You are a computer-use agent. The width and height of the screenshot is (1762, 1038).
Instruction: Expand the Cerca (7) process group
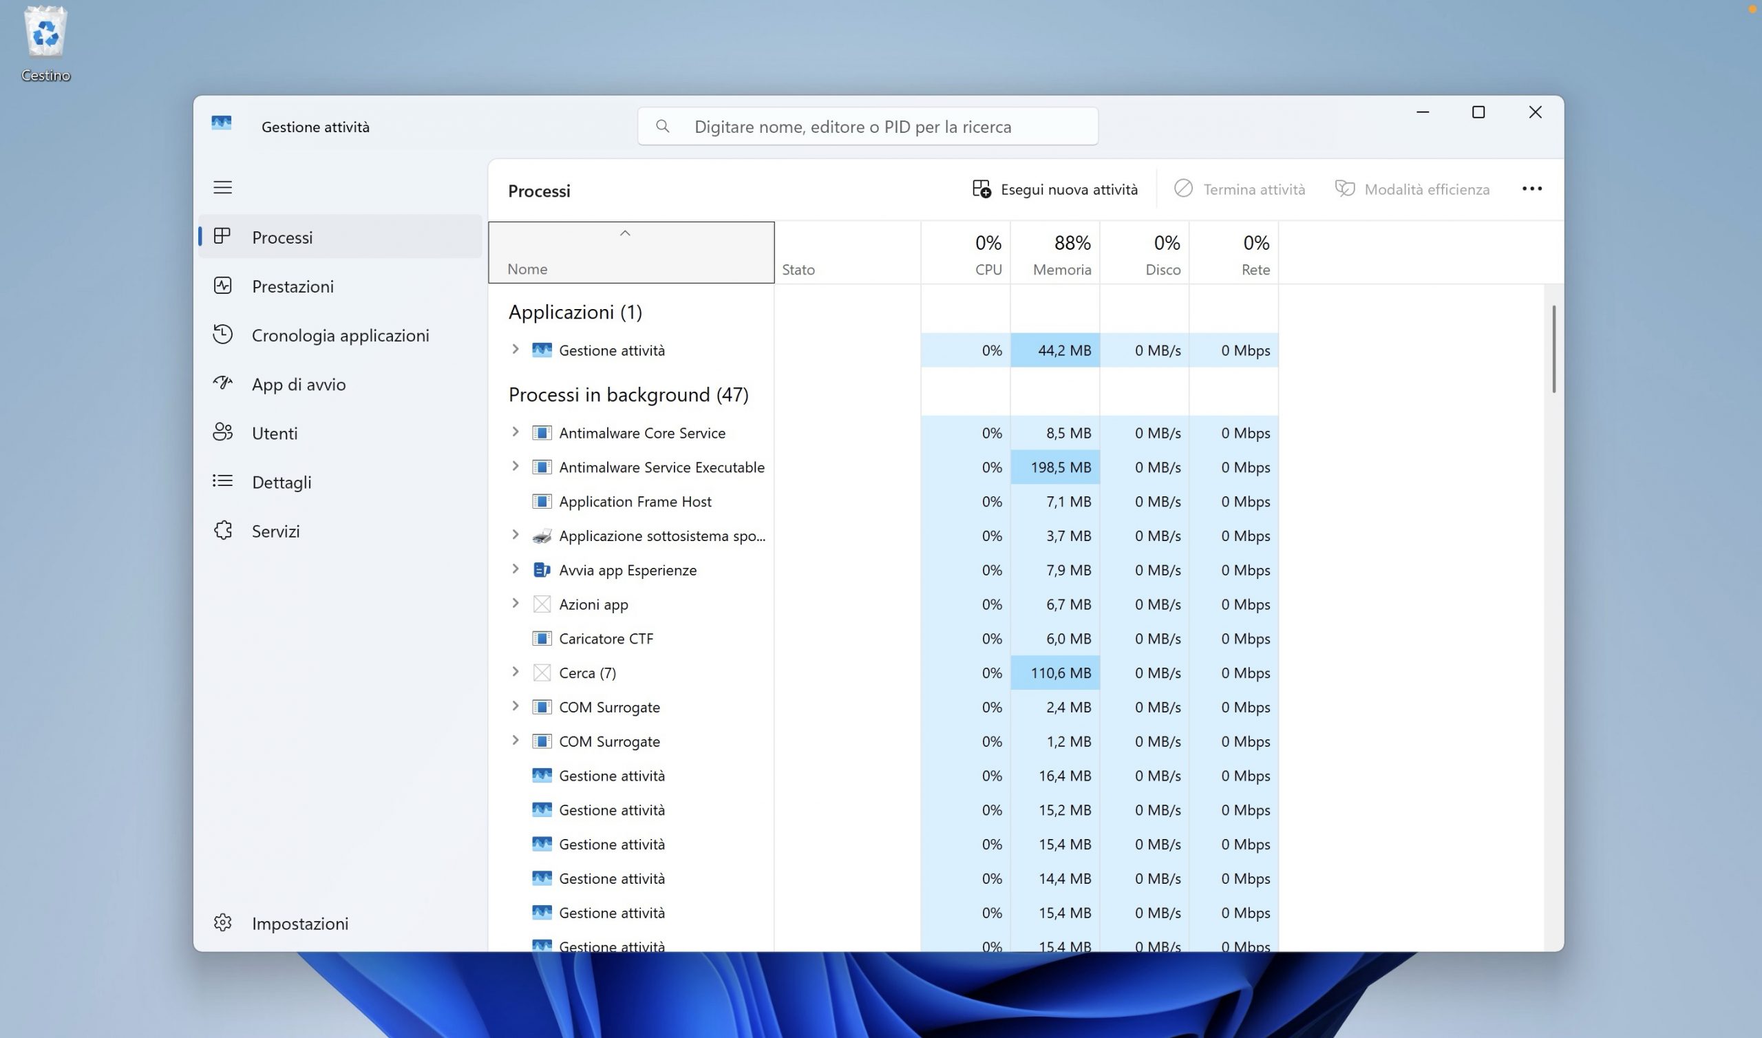(x=516, y=672)
